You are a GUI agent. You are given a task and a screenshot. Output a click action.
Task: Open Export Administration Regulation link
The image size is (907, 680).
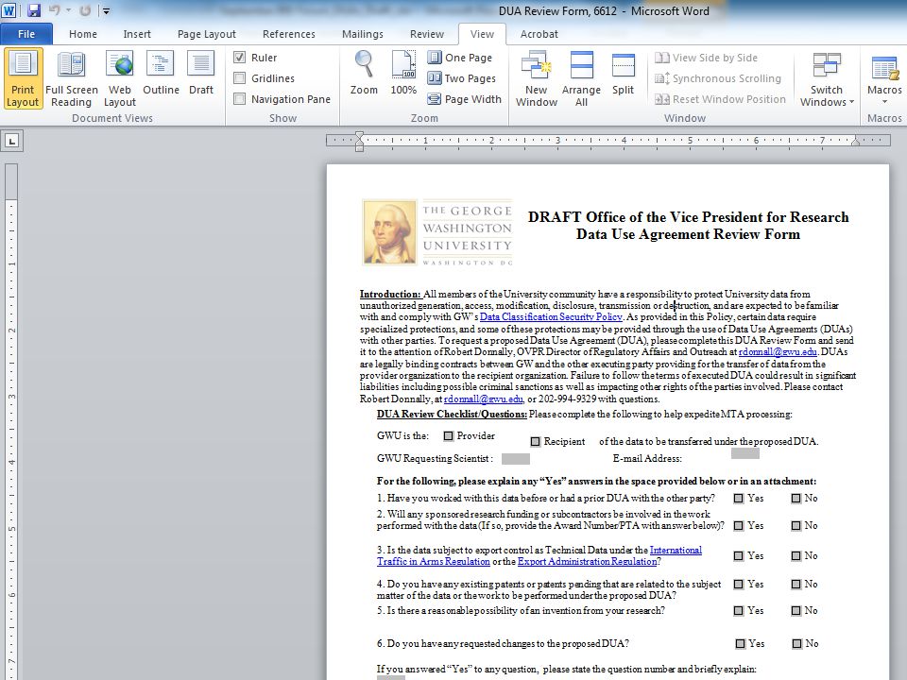tap(587, 561)
